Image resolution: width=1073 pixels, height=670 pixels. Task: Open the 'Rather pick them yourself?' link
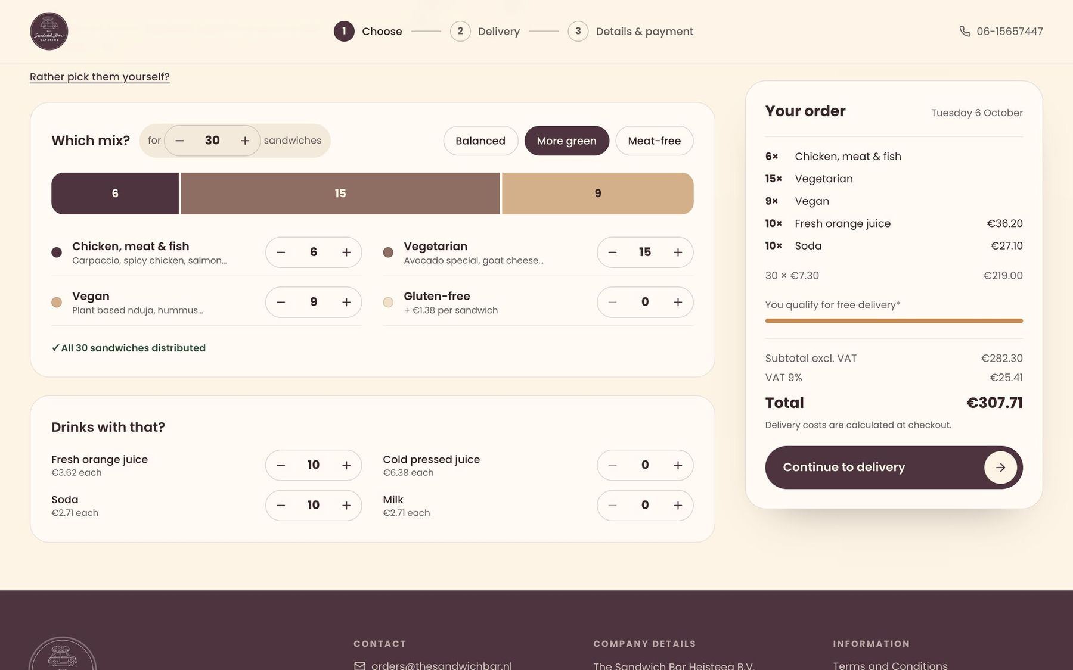click(100, 77)
